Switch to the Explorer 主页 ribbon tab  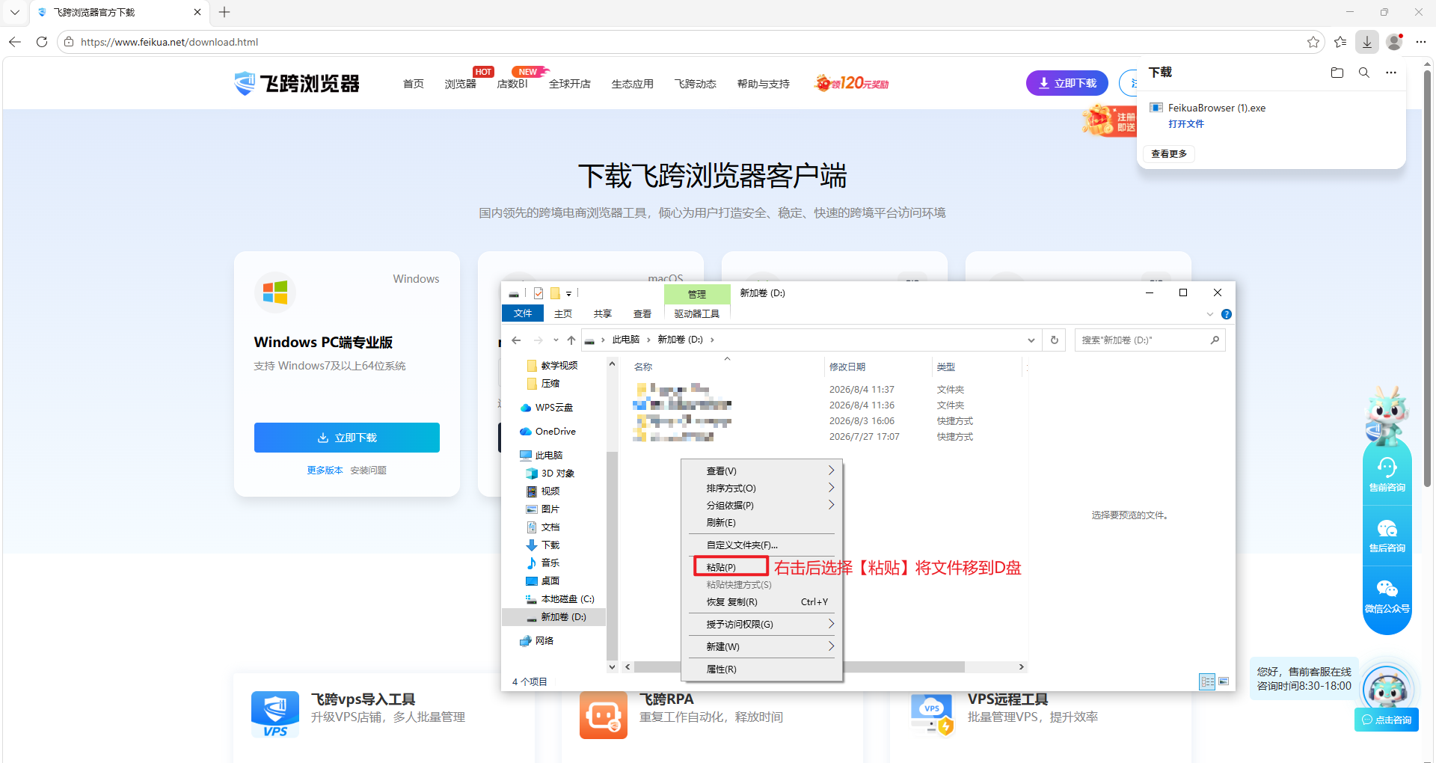[563, 313]
